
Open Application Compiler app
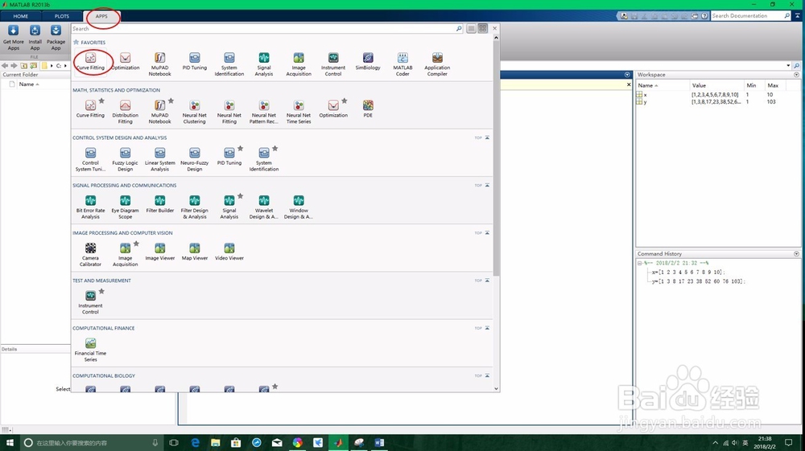437,64
